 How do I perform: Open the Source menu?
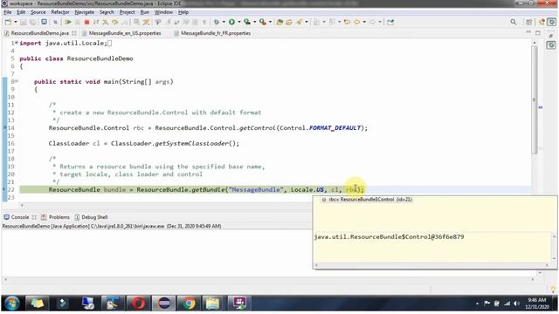click(x=38, y=12)
